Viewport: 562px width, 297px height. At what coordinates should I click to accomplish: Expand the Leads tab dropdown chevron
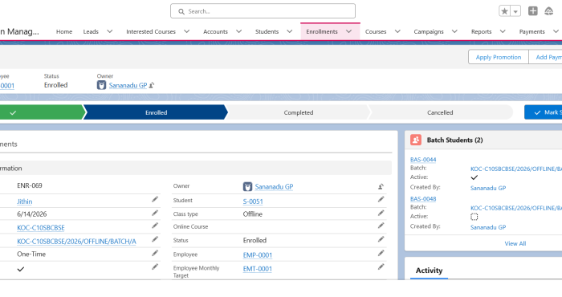(x=110, y=31)
